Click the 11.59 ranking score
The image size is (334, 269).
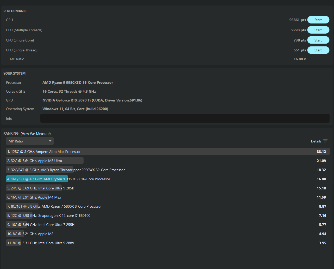(321, 197)
